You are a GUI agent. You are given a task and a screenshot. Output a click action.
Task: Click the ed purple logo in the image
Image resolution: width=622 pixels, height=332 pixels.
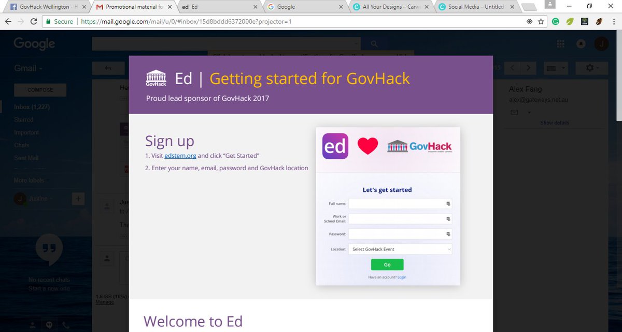(x=335, y=146)
